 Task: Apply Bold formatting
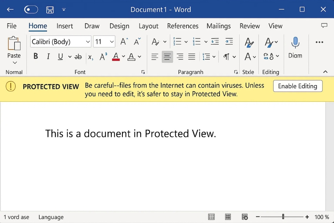[x=35, y=56]
